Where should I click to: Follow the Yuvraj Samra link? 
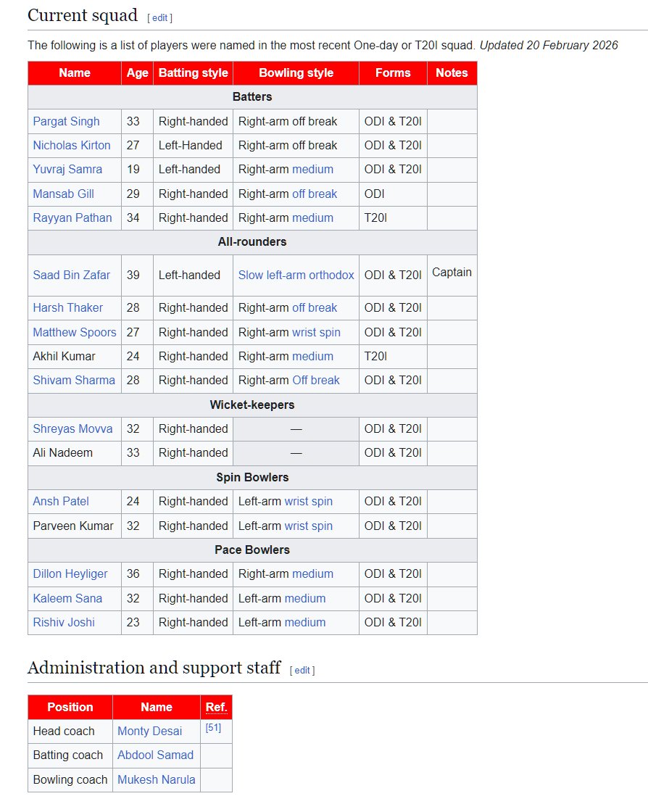[x=67, y=170]
